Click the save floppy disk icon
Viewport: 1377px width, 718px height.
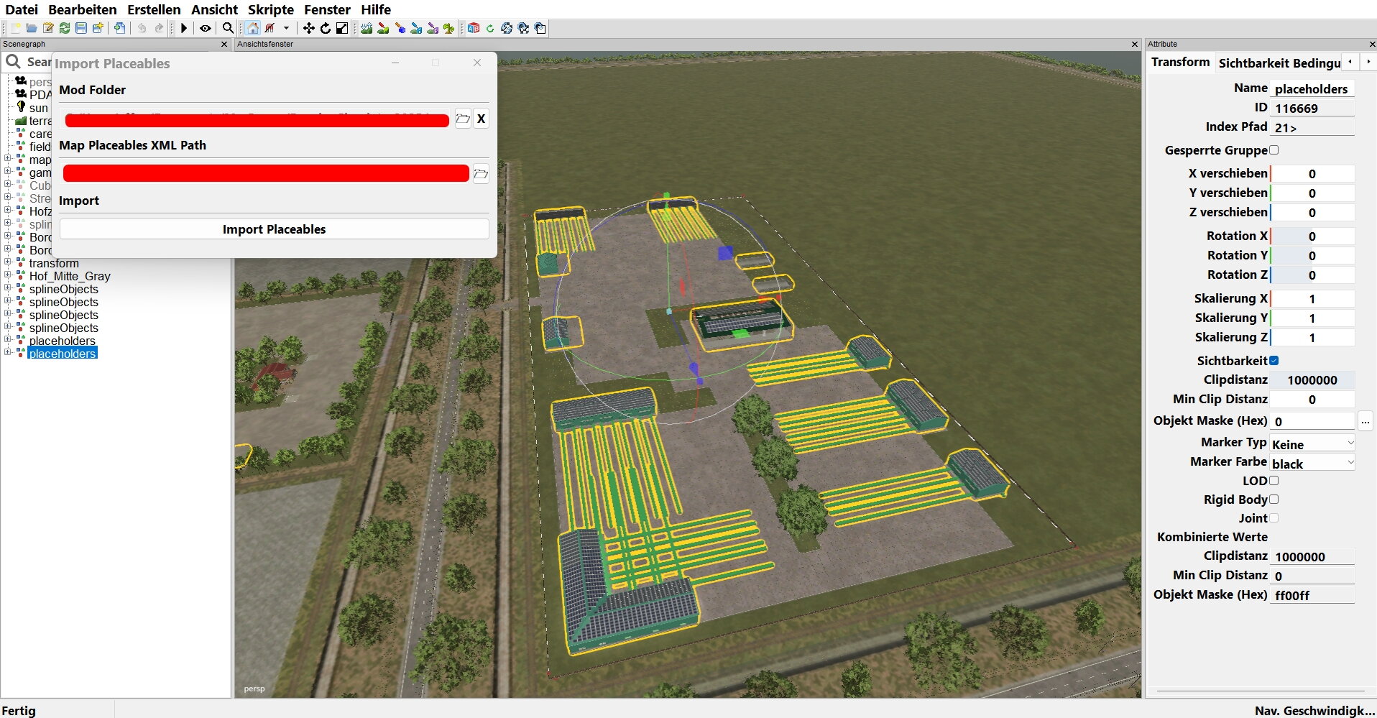click(81, 28)
